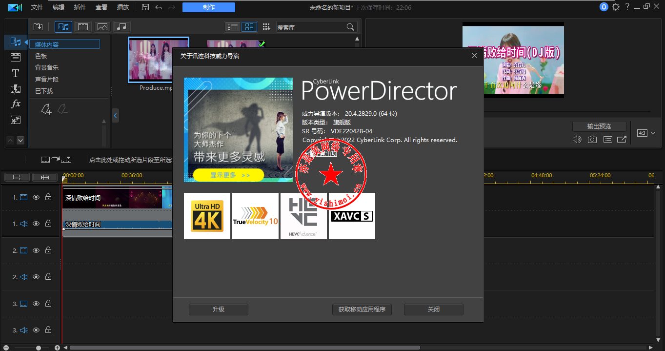This screenshot has height=351, width=665.
Task: Open the library sort/menu grid icon
Action: coord(266,27)
